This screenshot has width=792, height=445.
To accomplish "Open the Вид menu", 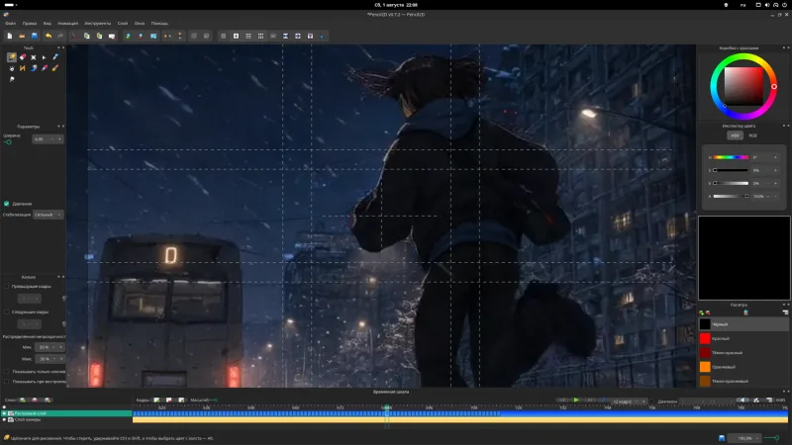I will pos(47,23).
